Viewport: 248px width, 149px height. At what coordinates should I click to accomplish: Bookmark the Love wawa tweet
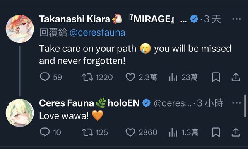pos(216,132)
